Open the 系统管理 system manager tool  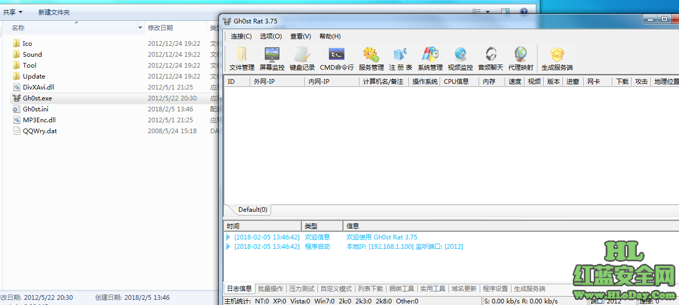pyautogui.click(x=430, y=58)
